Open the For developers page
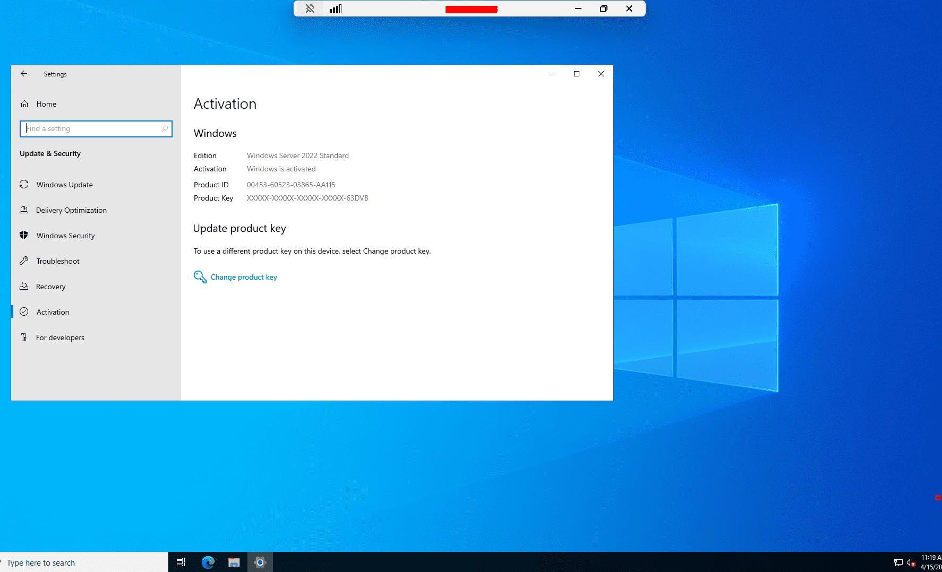The height and width of the screenshot is (572, 942). pyautogui.click(x=60, y=337)
